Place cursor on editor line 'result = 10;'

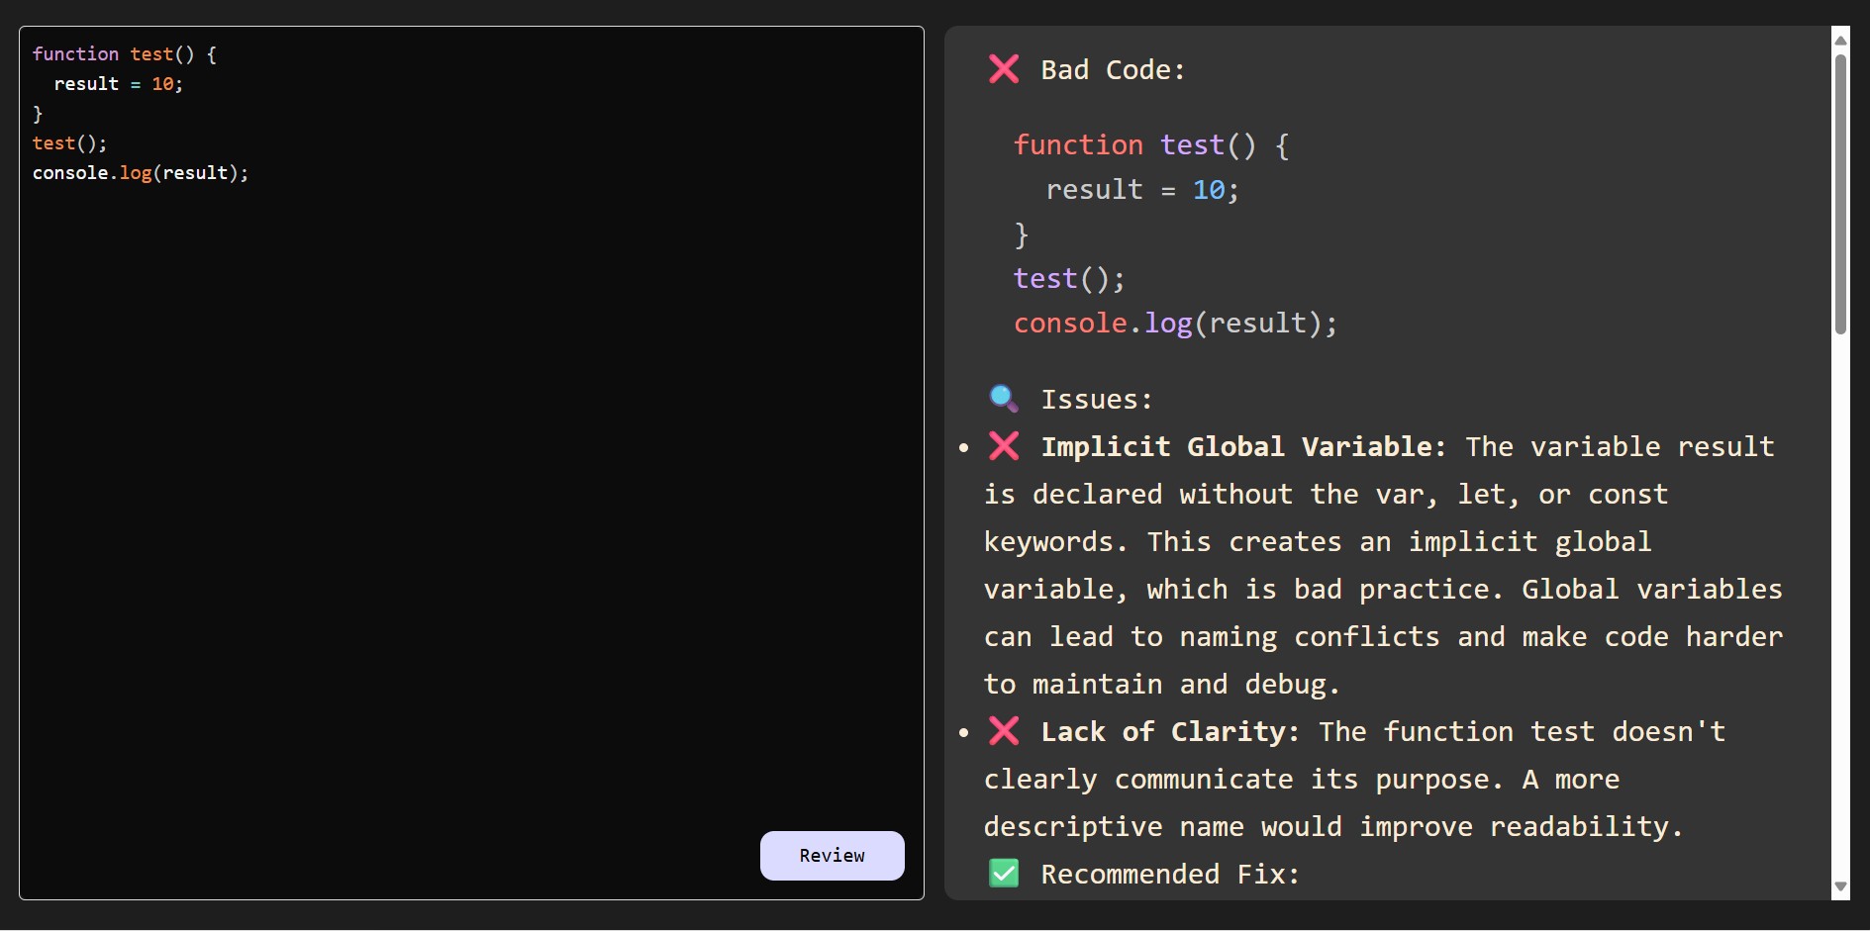point(118,84)
